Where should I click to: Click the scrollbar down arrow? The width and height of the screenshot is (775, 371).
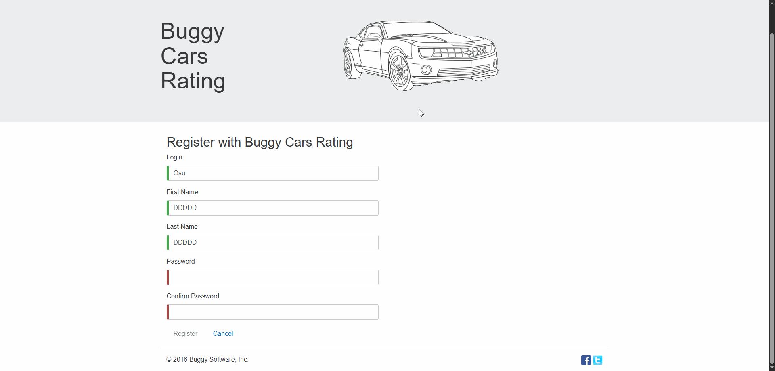[772, 368]
